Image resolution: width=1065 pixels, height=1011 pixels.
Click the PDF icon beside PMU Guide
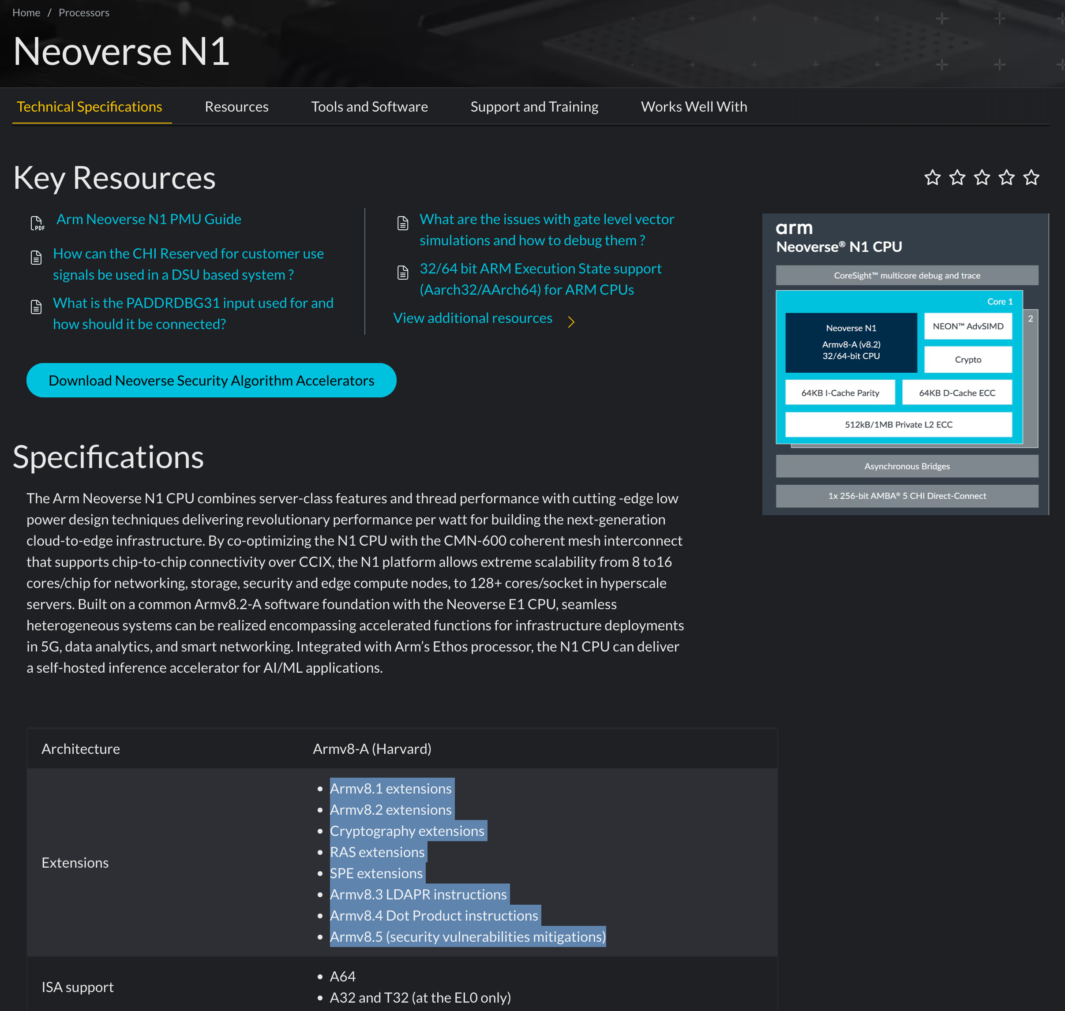pos(37,223)
